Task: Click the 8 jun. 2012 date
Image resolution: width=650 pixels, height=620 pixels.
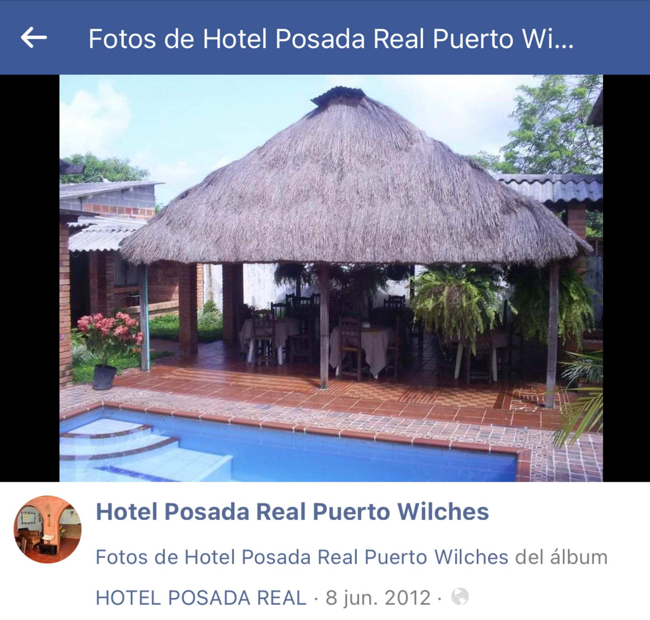Action: coord(378,597)
